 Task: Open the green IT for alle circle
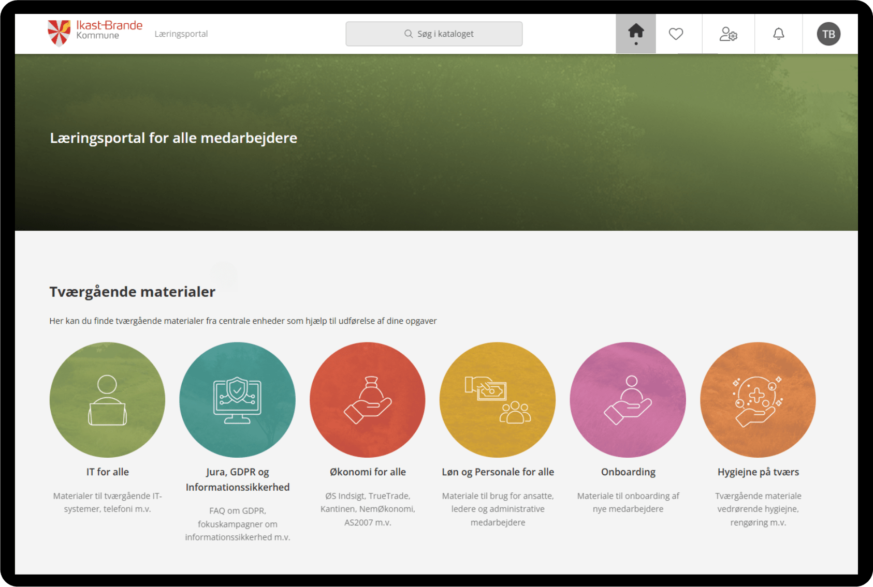pos(107,400)
